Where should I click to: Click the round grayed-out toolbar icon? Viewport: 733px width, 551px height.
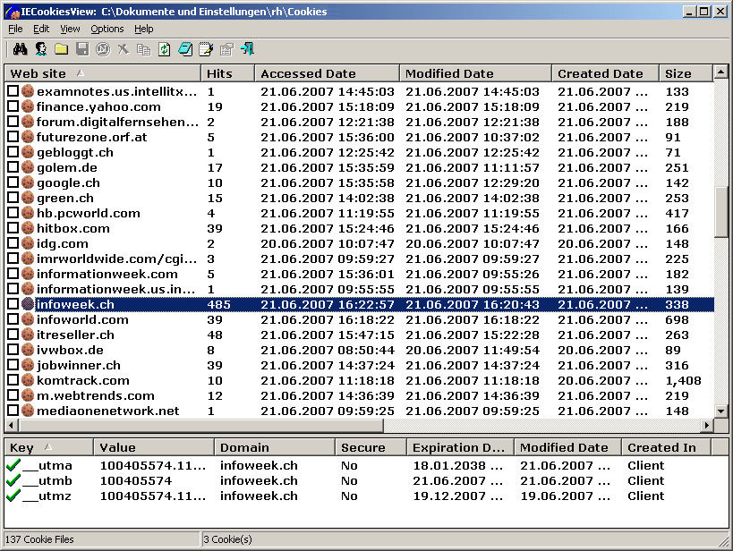pos(103,49)
